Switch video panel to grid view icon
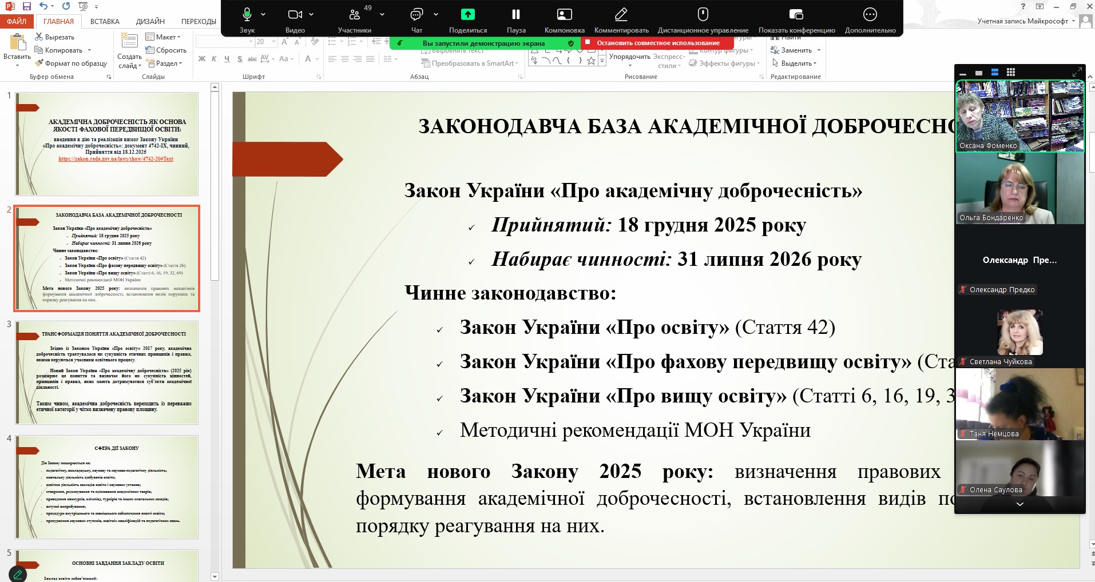The image size is (1095, 582). click(1011, 72)
